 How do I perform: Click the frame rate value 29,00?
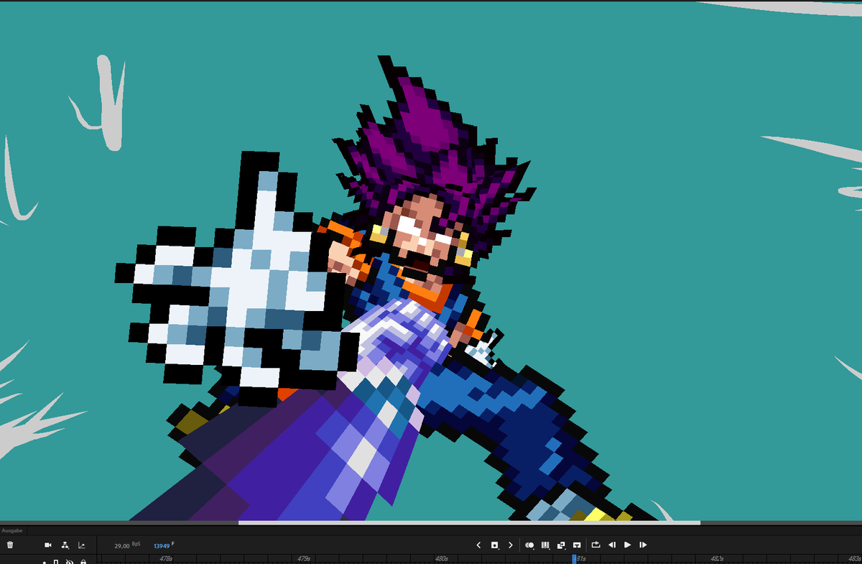pyautogui.click(x=122, y=546)
